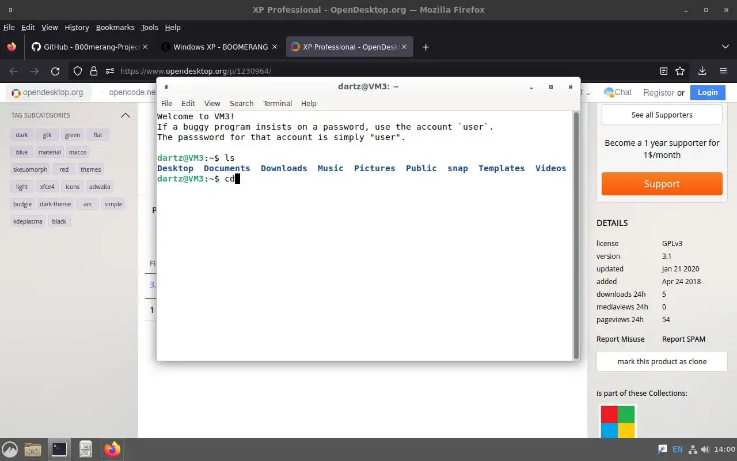Close the Windows XP - BOOMERANG tab
The image size is (737, 461).
coord(275,47)
